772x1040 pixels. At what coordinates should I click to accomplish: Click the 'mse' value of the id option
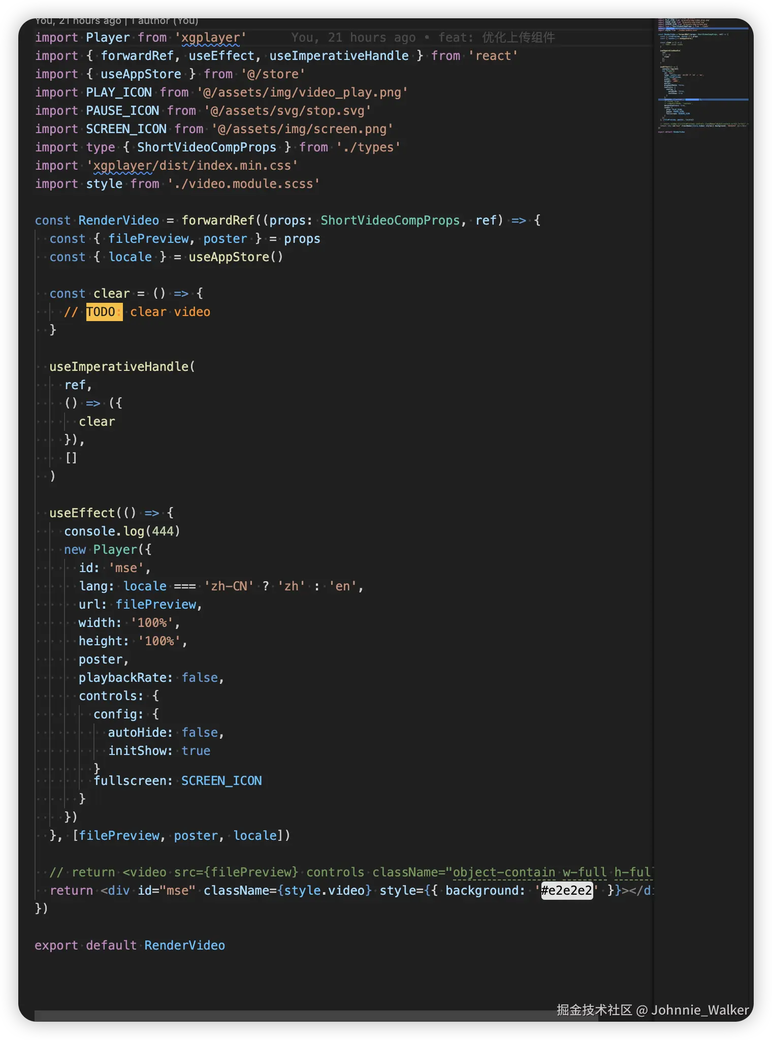click(126, 568)
